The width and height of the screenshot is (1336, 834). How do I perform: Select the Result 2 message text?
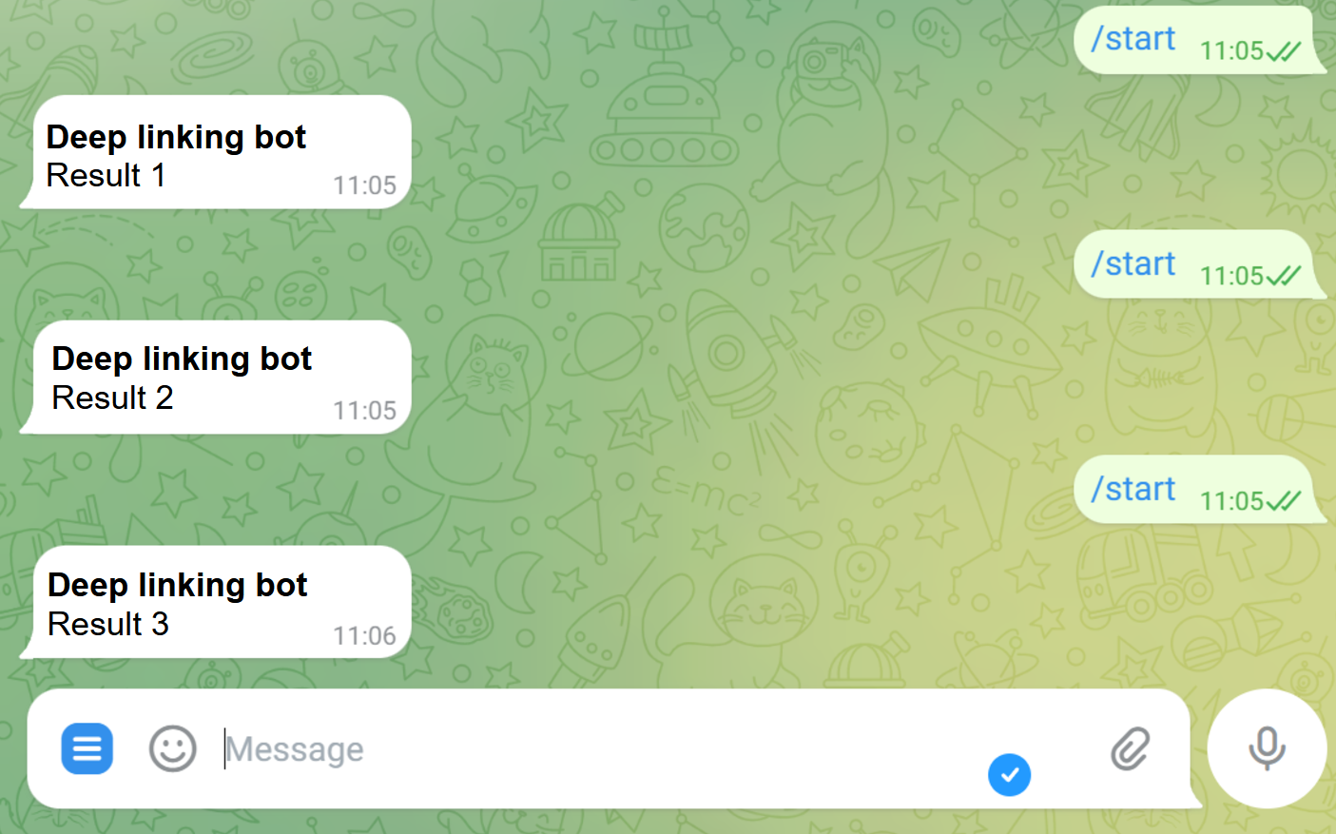click(x=112, y=398)
